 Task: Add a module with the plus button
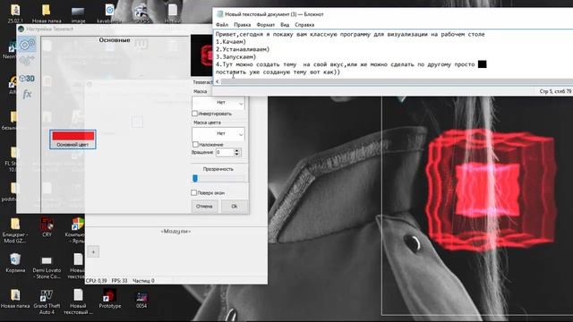click(x=93, y=252)
